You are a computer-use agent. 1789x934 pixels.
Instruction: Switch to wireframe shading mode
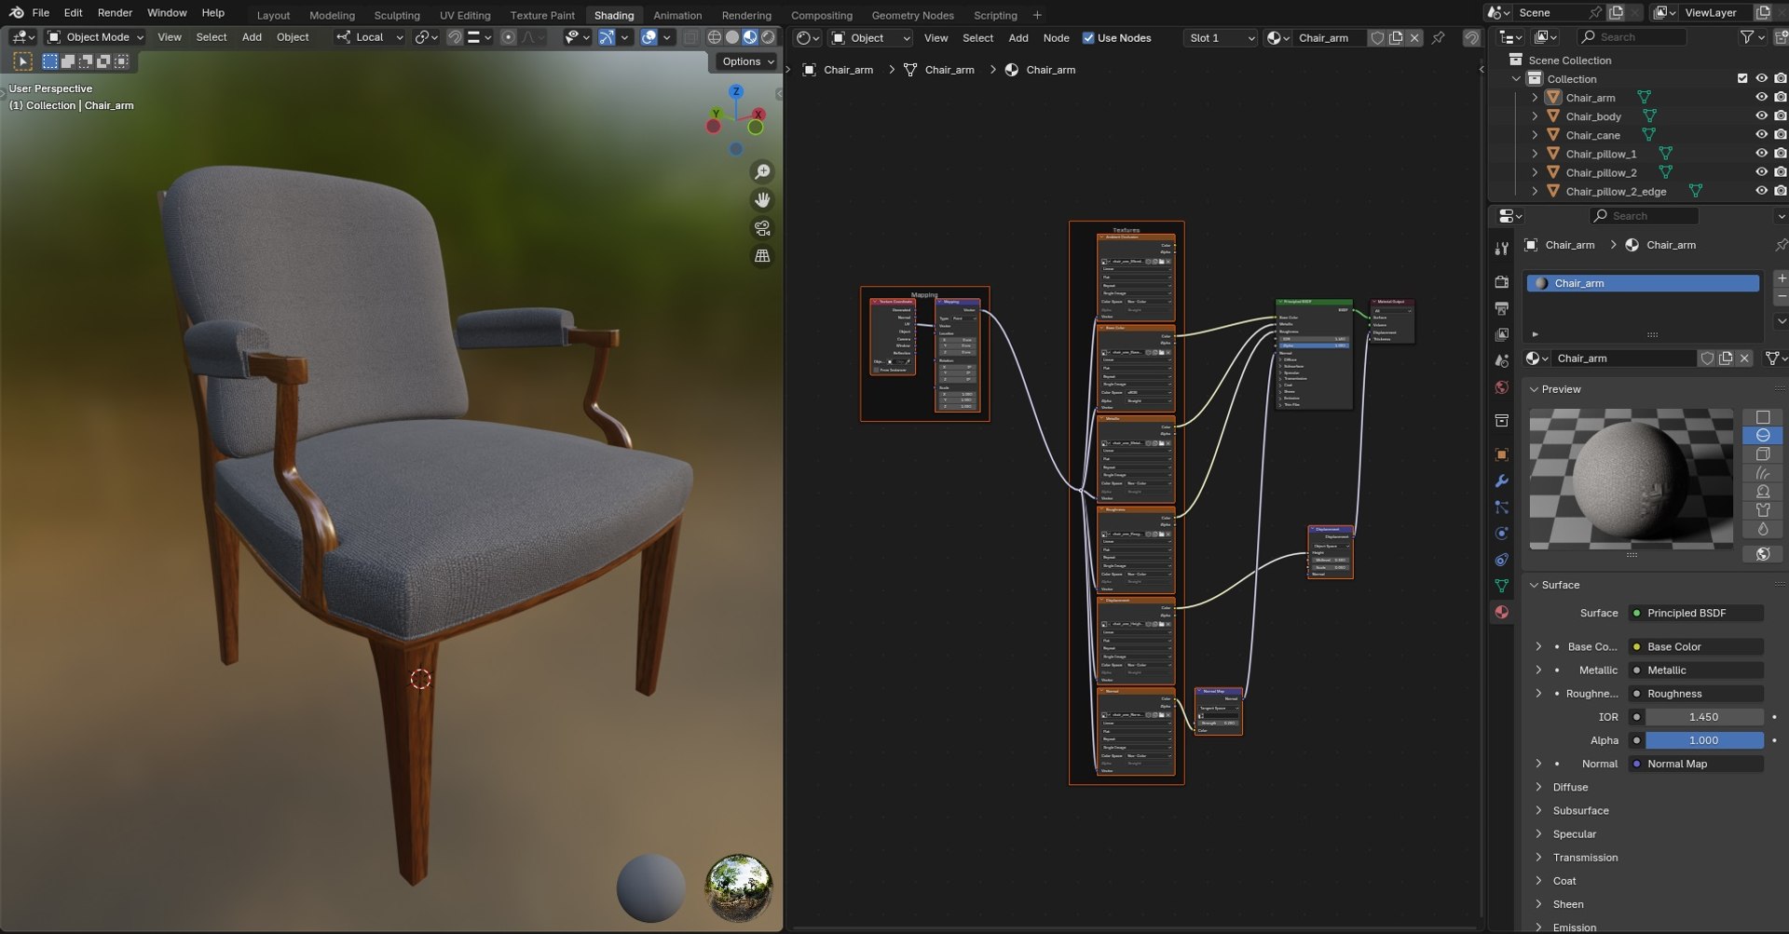(715, 37)
